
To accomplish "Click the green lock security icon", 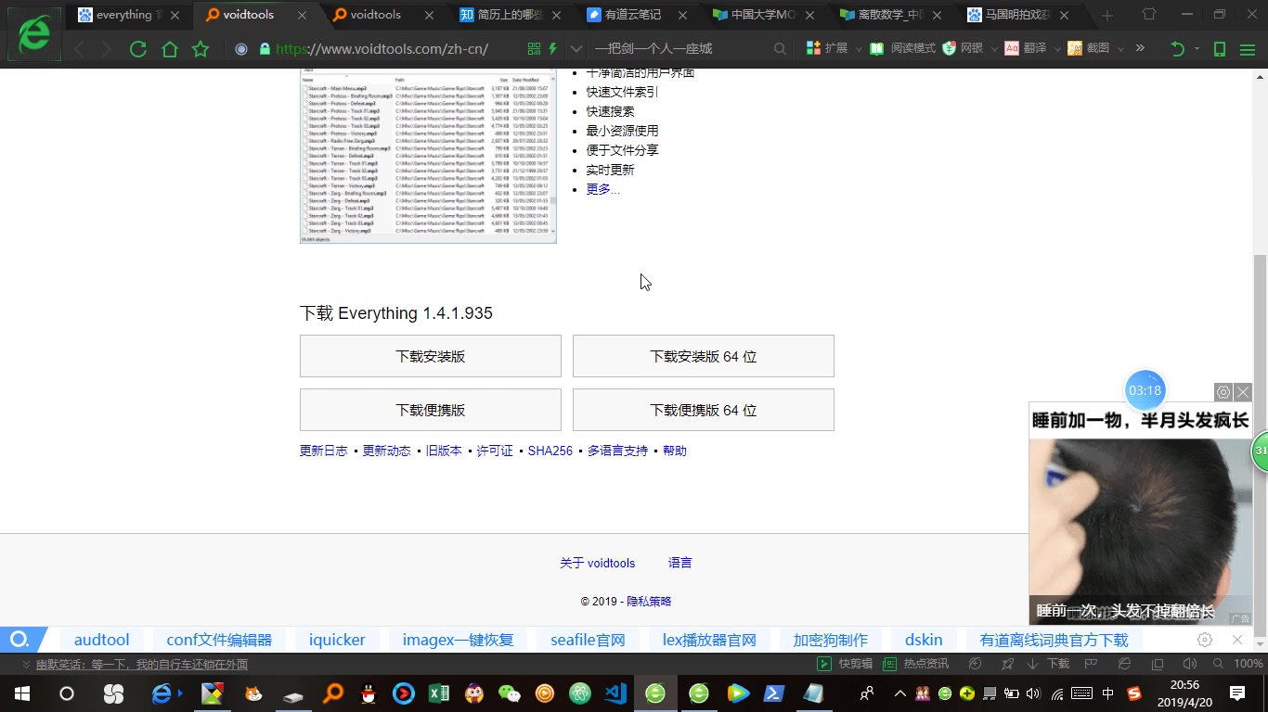I will (x=265, y=49).
